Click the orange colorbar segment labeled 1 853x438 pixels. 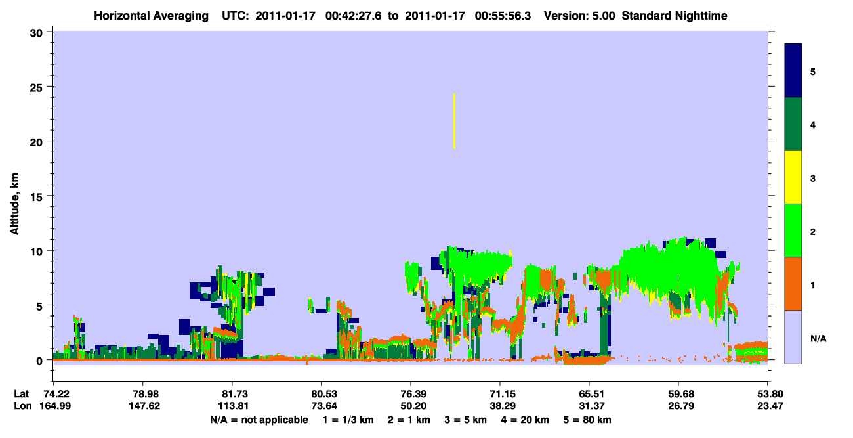tap(793, 284)
